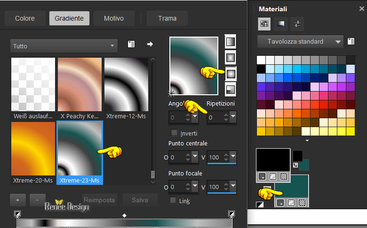Pick the black swatch in the palette
The image size is (367, 228).
coord(261,69)
